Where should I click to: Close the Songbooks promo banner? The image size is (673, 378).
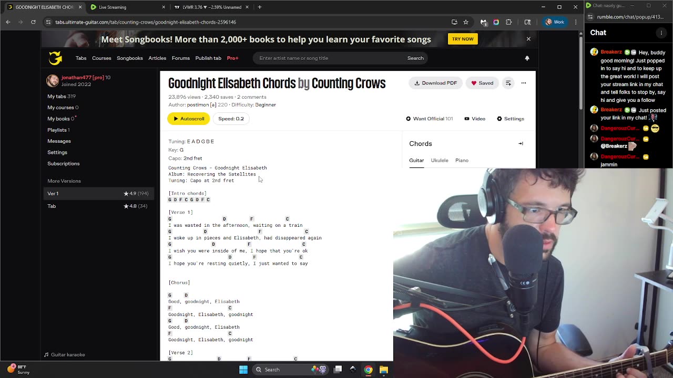point(528,39)
